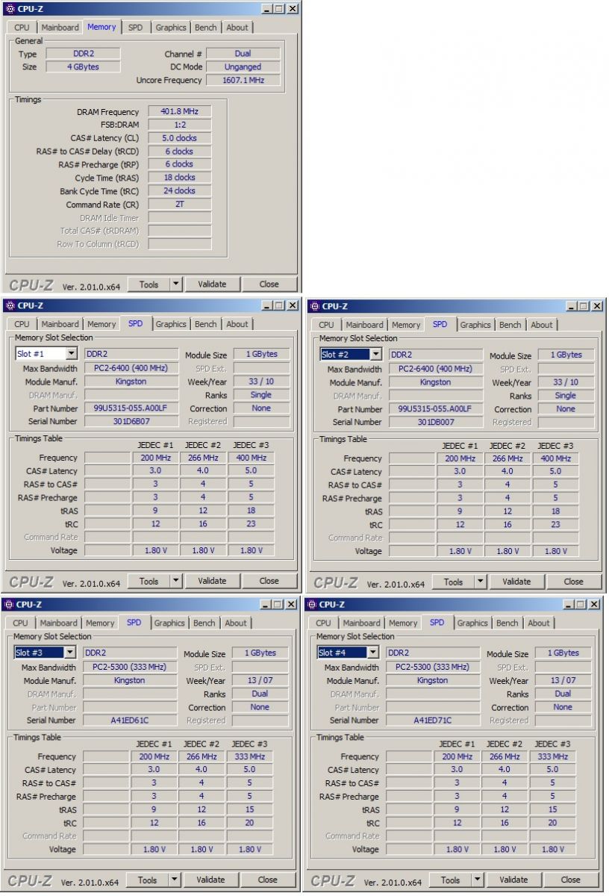Click Ranks value Single in Slot #1 window

pos(261,395)
